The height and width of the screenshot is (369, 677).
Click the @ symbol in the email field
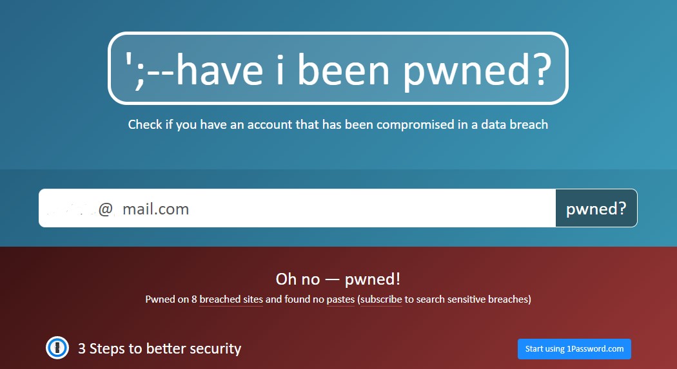pyautogui.click(x=106, y=209)
